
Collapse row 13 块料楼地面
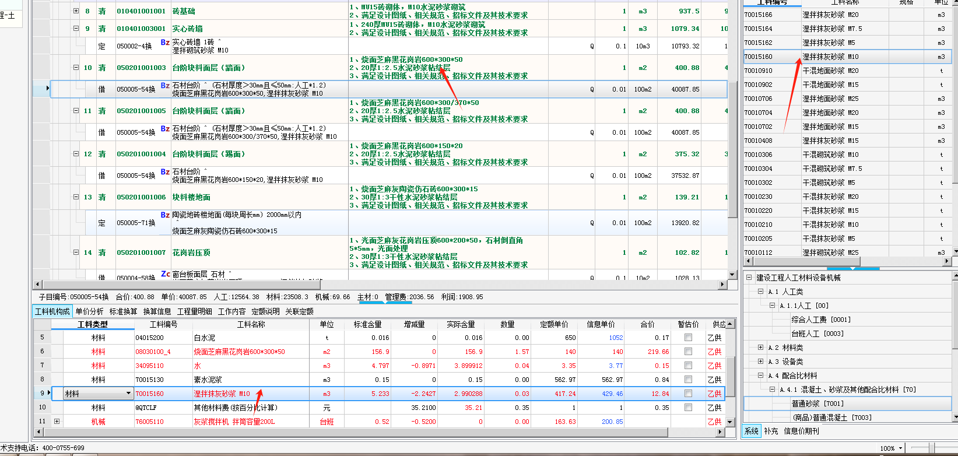(x=76, y=197)
